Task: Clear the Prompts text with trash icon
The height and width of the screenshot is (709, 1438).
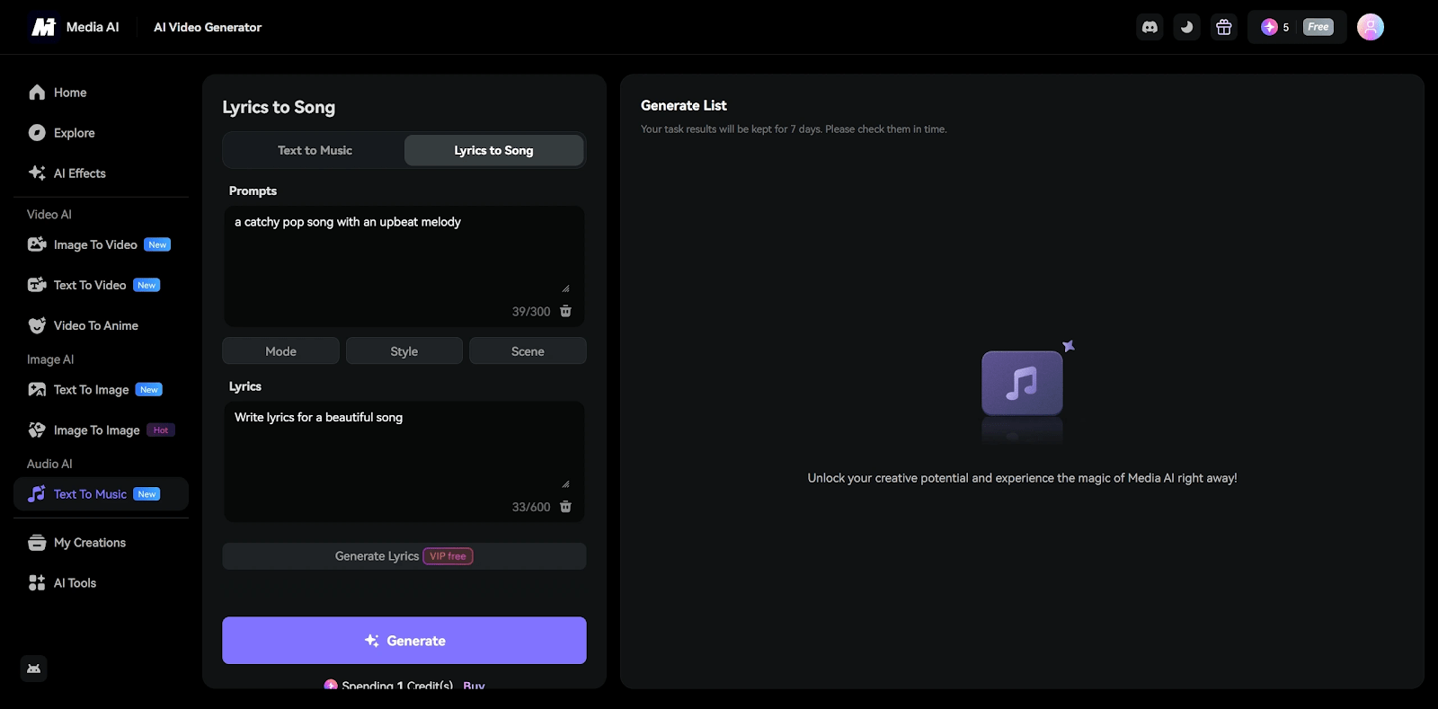Action: pyautogui.click(x=565, y=311)
